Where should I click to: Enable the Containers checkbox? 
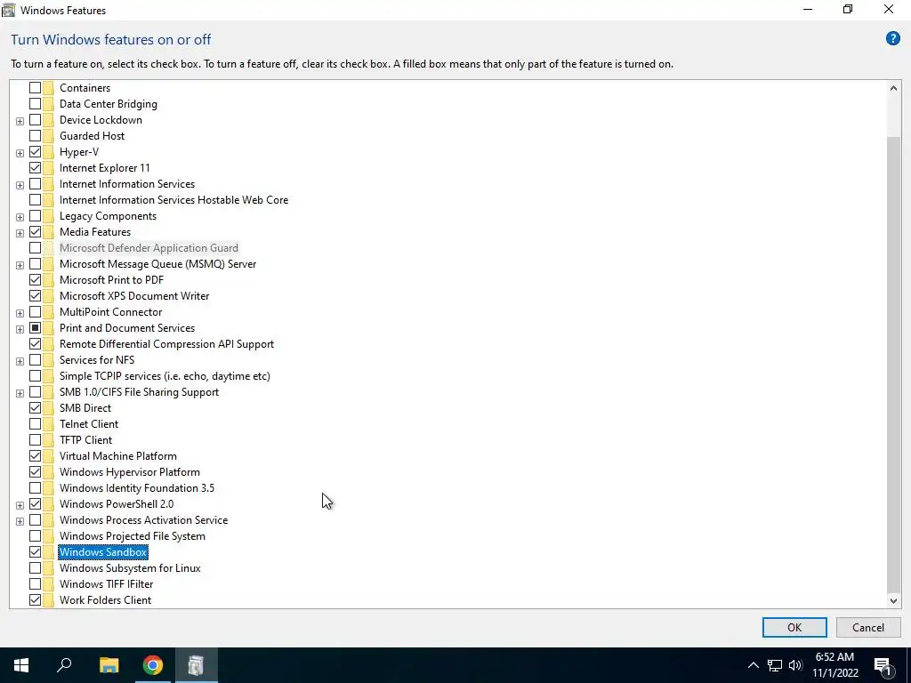(x=35, y=88)
